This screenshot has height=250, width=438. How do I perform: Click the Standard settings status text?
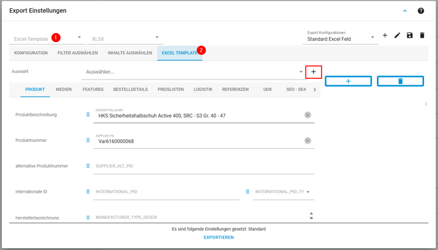click(x=219, y=229)
